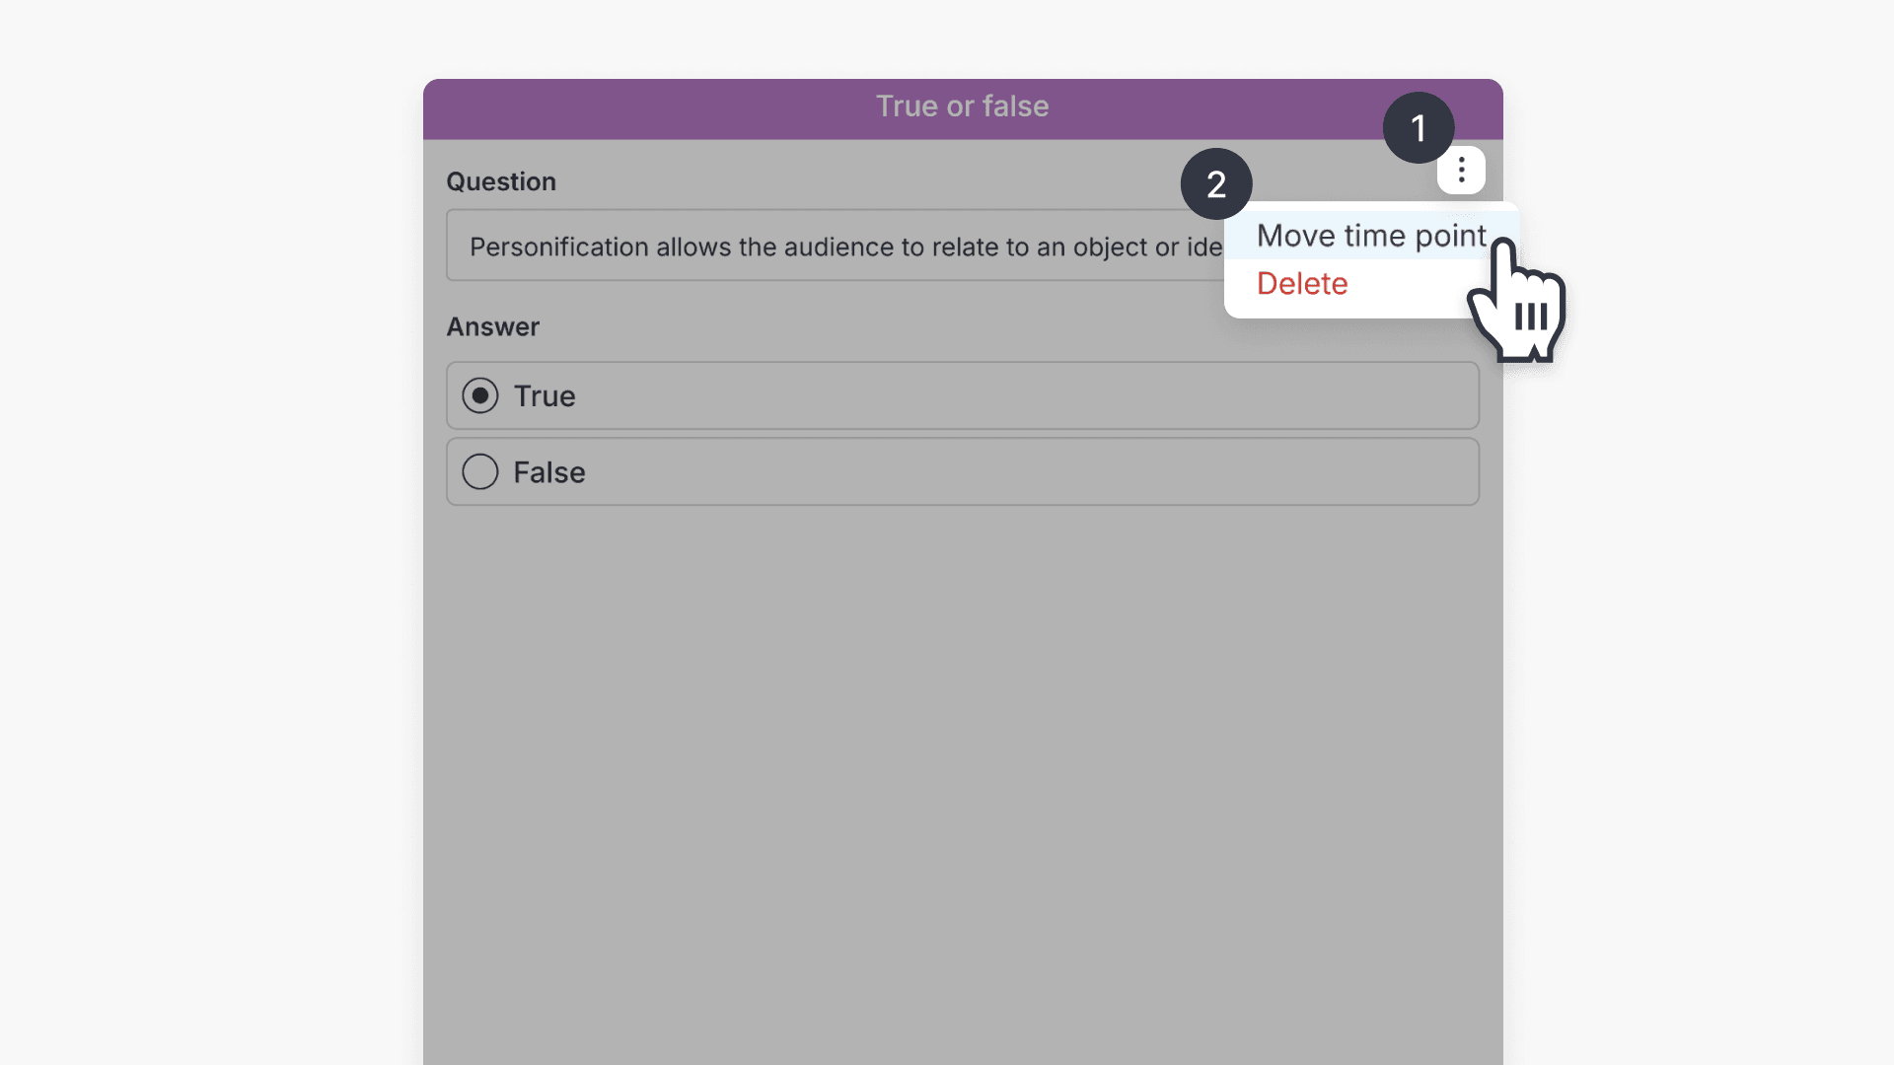Choose Move time point from menu
Screen dimensions: 1894x1065
click(1369, 236)
